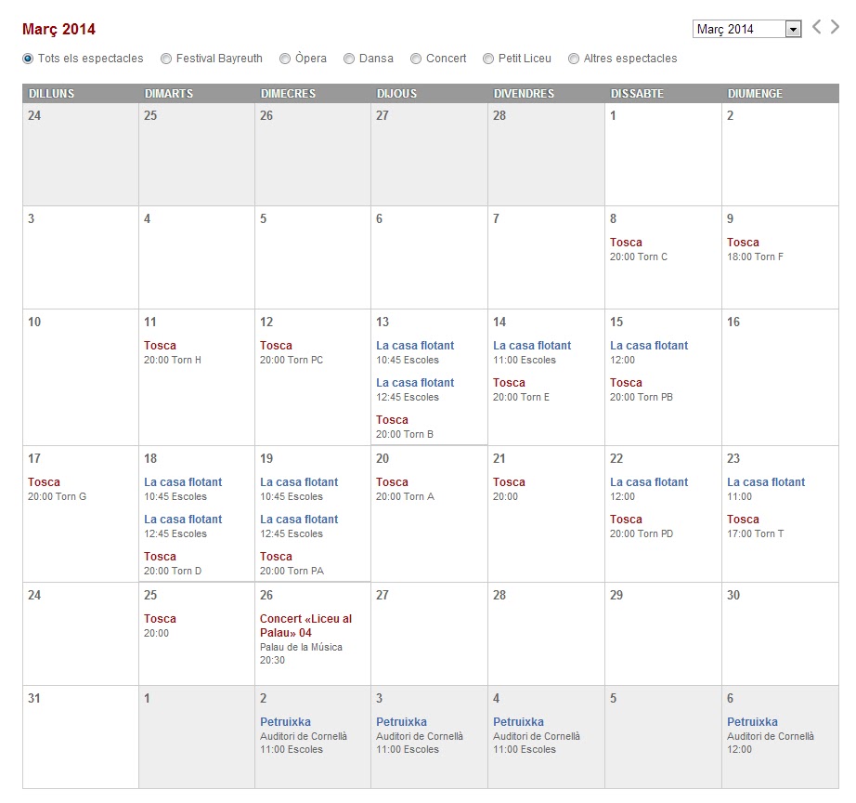
Task: Open Petruixka on April 4
Action: tap(518, 722)
